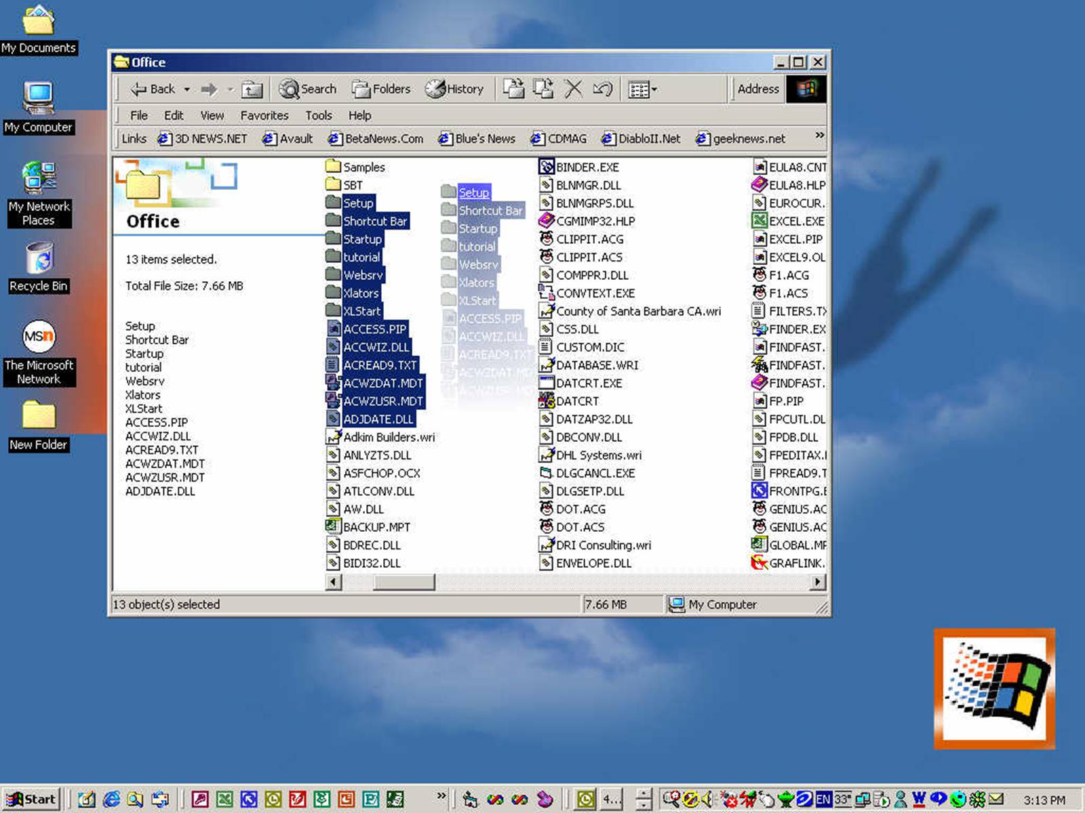Click the Move To toolbar icon
The image size is (1085, 813).
[513, 89]
